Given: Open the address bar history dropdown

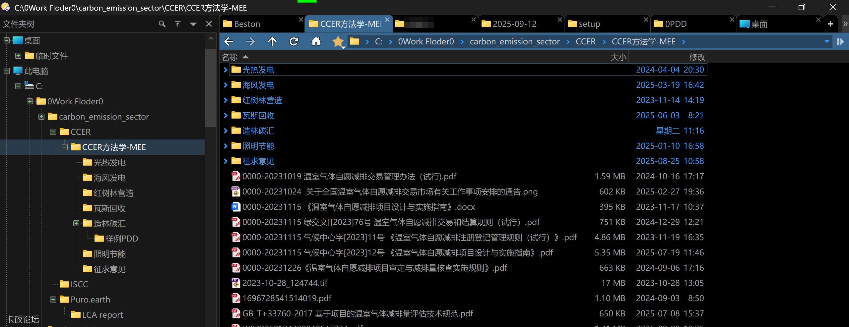Looking at the screenshot, I should click(x=826, y=41).
